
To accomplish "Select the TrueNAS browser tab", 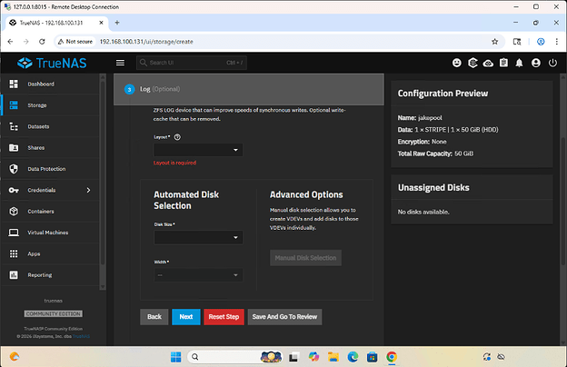I will (56, 23).
